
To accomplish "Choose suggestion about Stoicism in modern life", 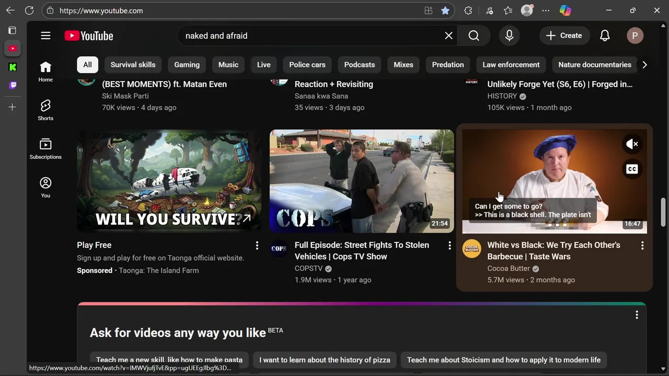I will [x=504, y=360].
